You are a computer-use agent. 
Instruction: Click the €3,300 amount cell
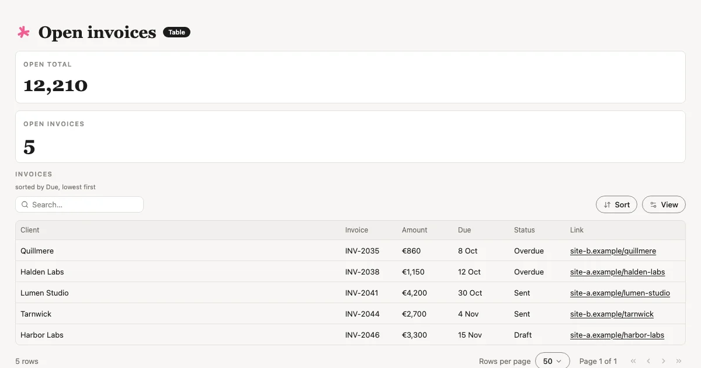(x=414, y=335)
